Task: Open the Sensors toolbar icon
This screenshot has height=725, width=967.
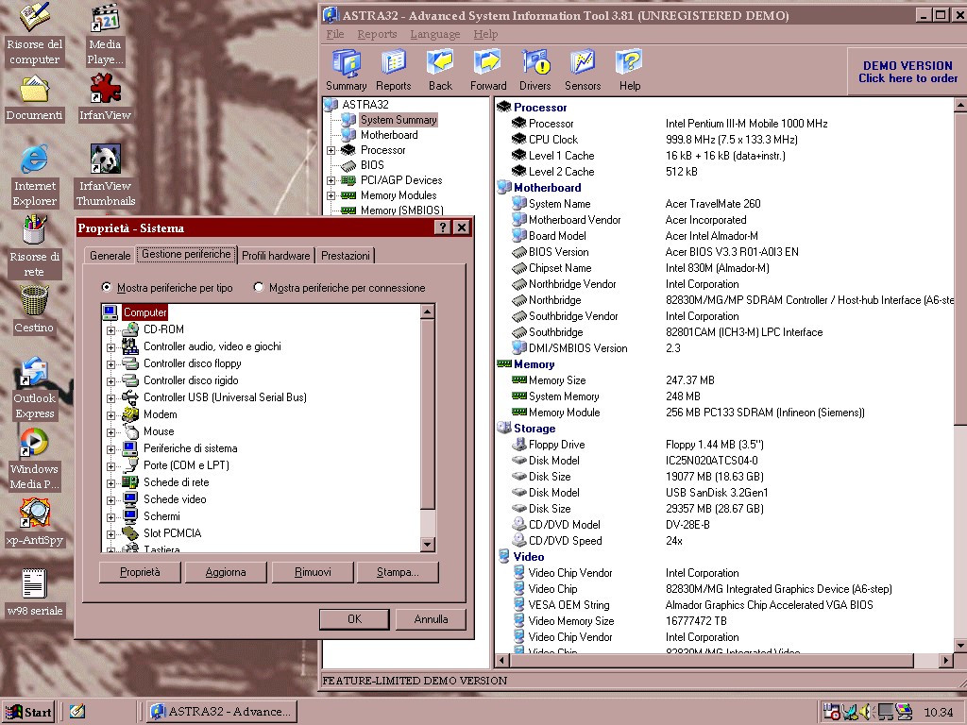Action: (583, 70)
